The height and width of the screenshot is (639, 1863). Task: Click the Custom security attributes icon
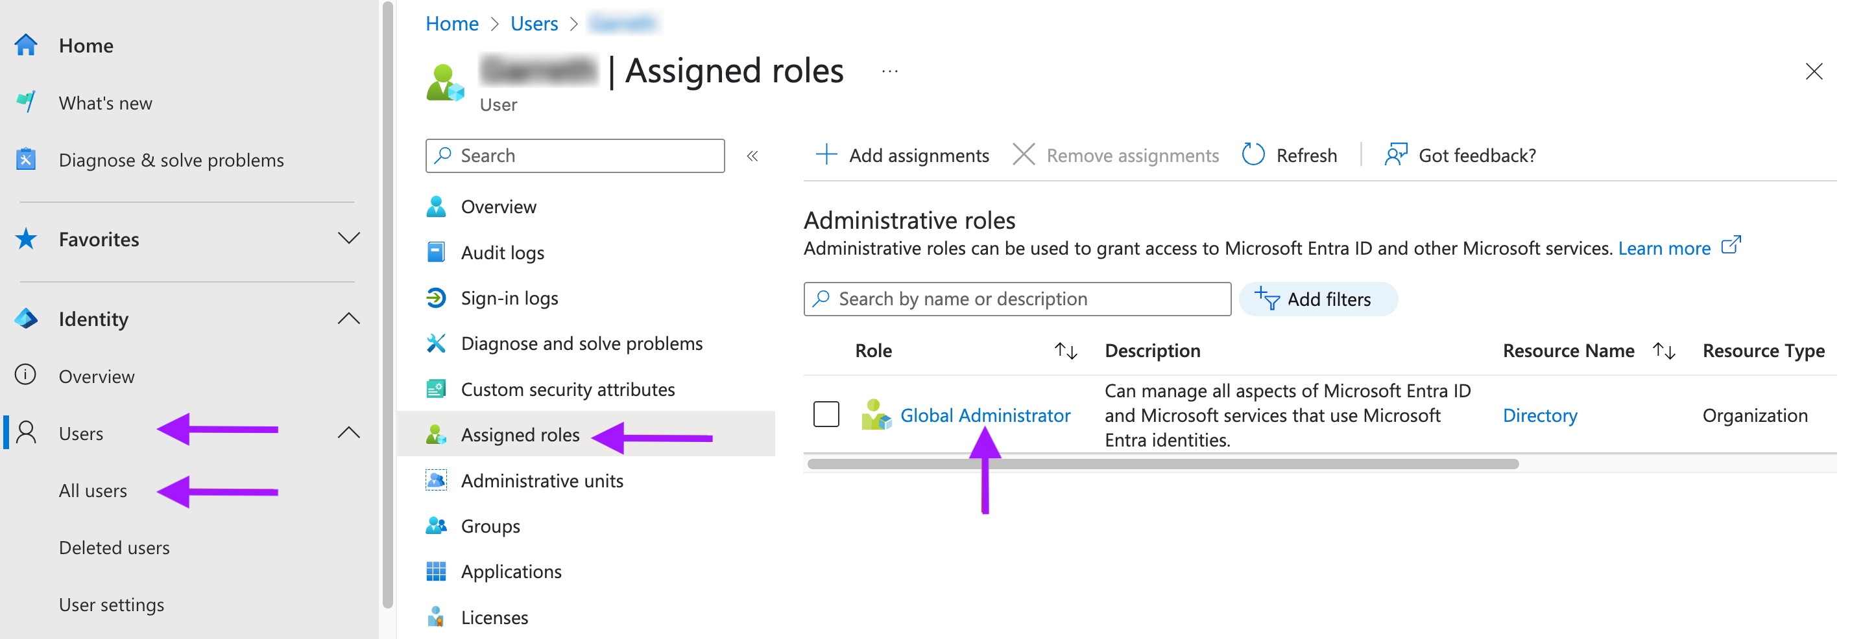(x=436, y=389)
